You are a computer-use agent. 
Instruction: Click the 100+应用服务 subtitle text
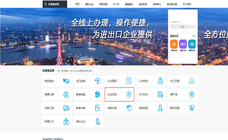point(74,71)
